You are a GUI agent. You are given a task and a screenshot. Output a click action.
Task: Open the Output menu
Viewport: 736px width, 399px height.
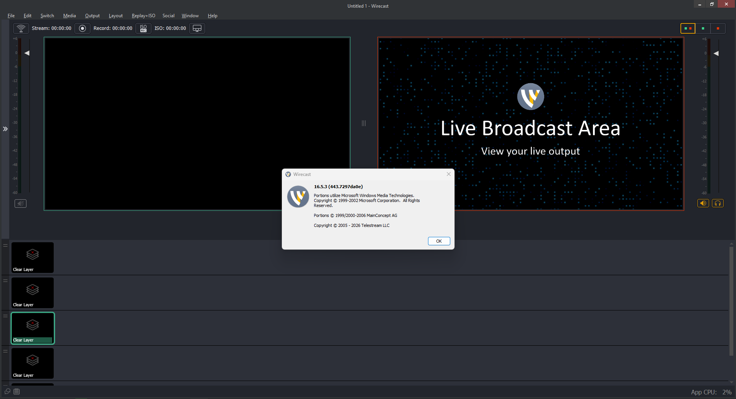pyautogui.click(x=92, y=16)
